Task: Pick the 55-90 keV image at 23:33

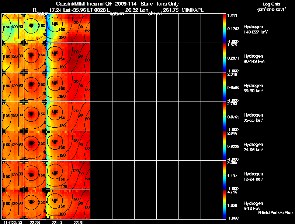Action: tap(13, 87)
